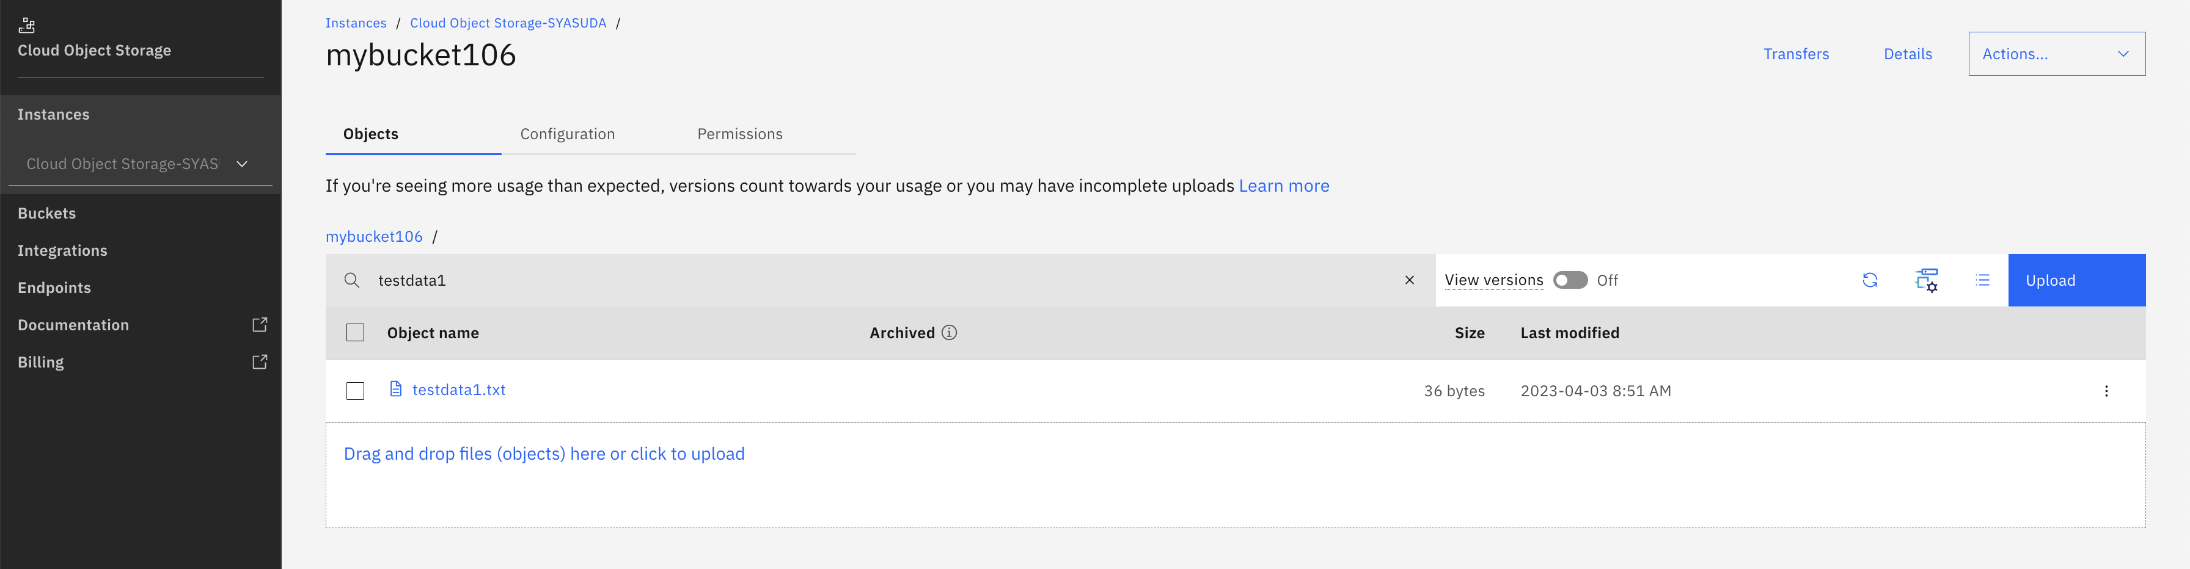Viewport: 2190px width, 569px height.
Task: Click the search magnifier icon
Action: click(x=351, y=280)
